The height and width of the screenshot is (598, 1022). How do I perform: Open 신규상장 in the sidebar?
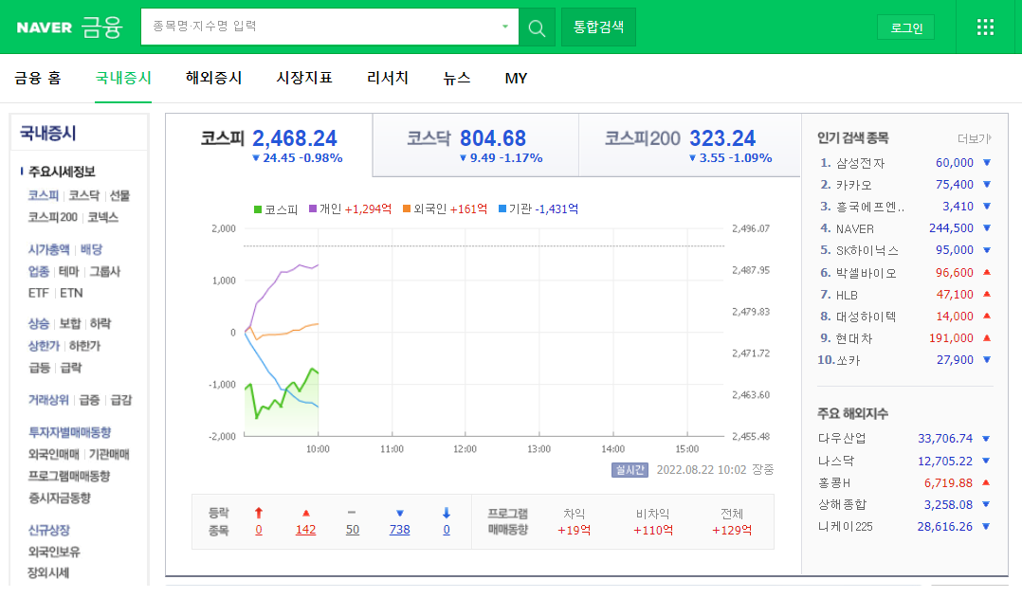tap(49, 531)
